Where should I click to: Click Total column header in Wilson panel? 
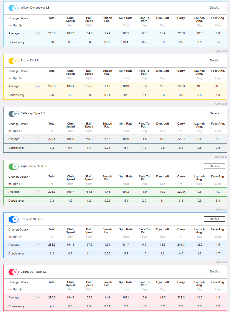point(52,18)
